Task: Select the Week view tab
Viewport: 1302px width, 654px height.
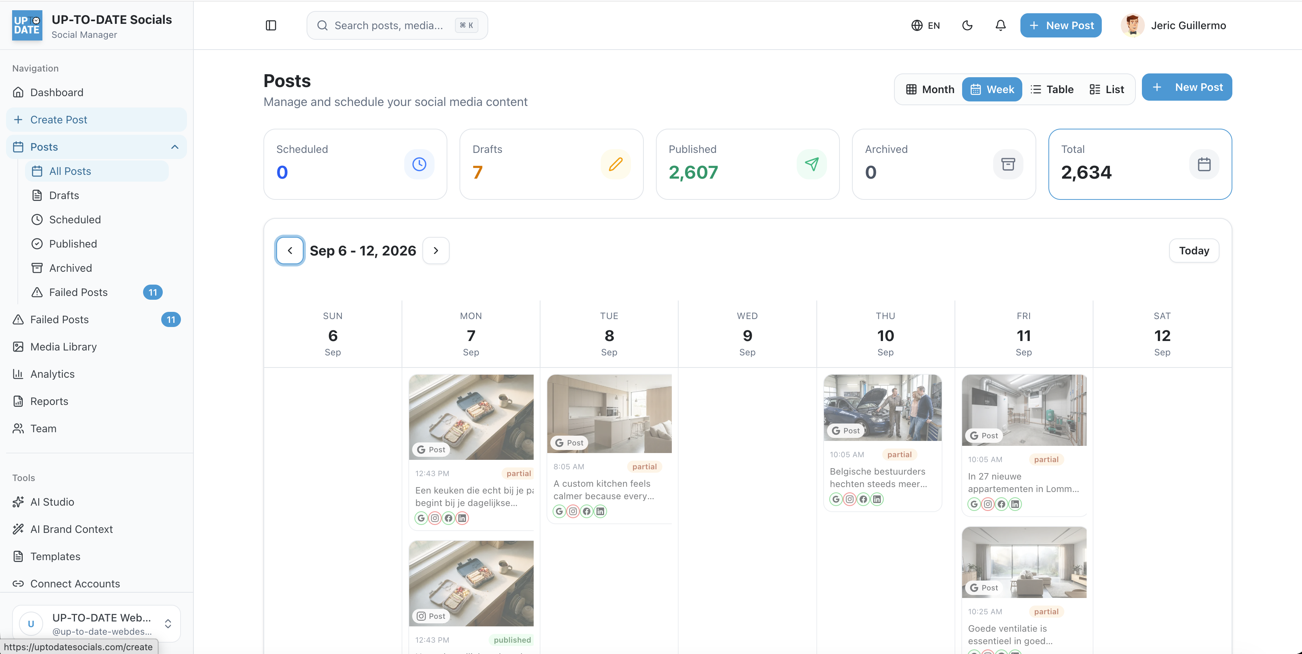Action: [992, 89]
